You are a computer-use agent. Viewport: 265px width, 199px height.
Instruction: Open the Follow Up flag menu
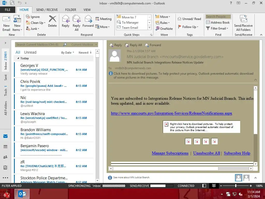pos(188,27)
